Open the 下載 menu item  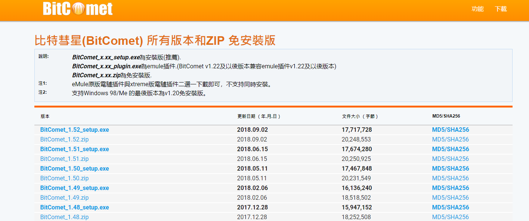click(x=501, y=9)
